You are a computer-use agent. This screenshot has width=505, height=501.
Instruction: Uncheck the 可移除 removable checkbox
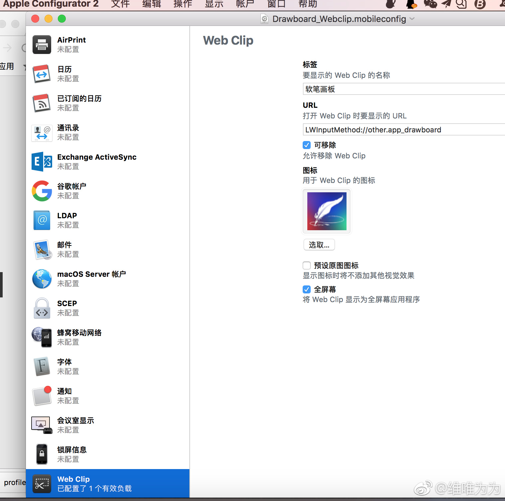click(307, 145)
